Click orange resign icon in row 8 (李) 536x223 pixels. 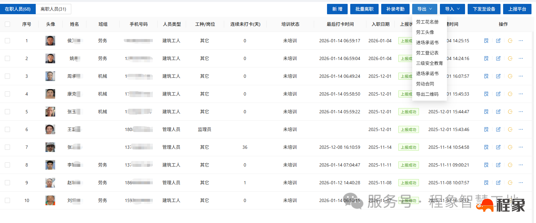tap(510, 165)
